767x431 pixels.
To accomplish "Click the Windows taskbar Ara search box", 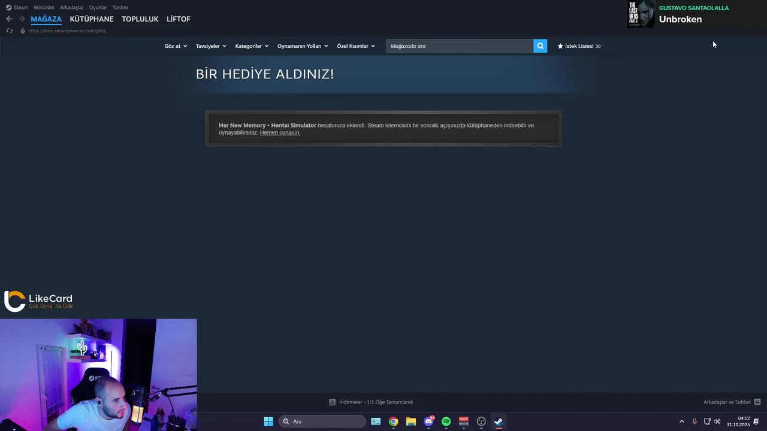I will tap(322, 421).
